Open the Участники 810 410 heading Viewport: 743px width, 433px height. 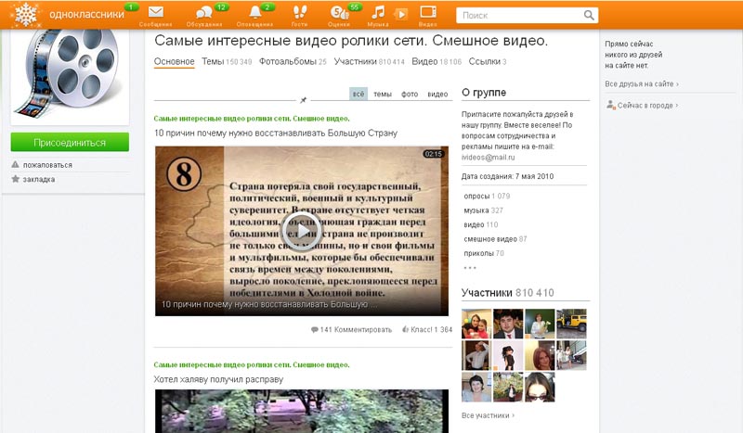tap(507, 292)
